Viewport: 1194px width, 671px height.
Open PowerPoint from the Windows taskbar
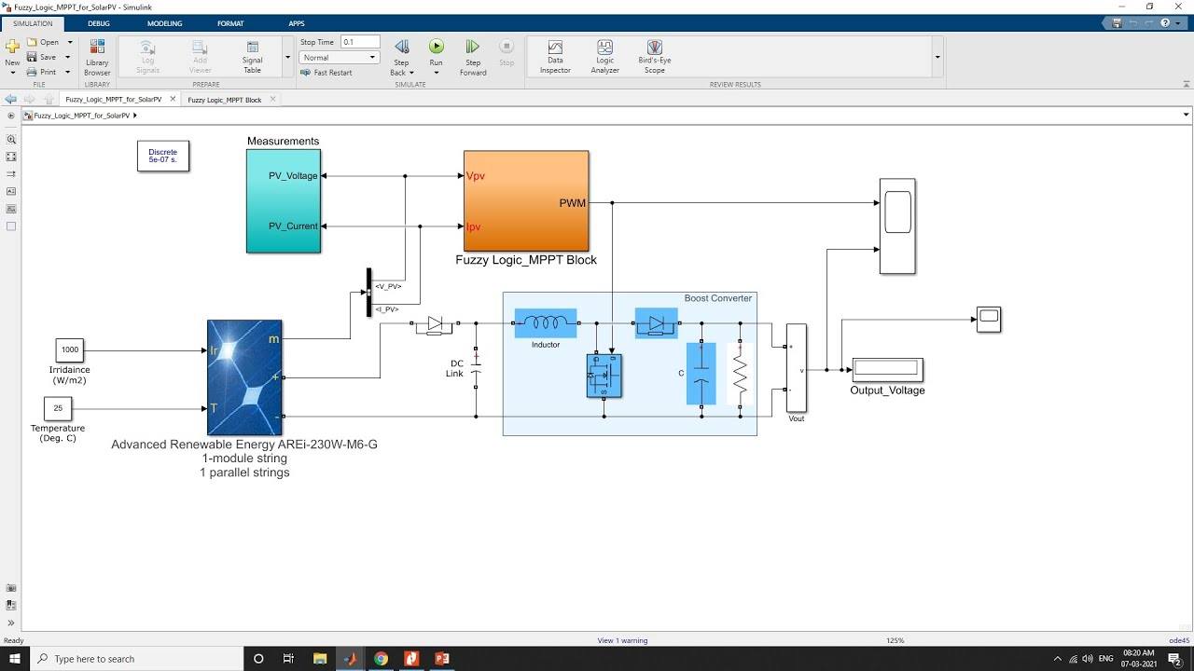pyautogui.click(x=442, y=659)
